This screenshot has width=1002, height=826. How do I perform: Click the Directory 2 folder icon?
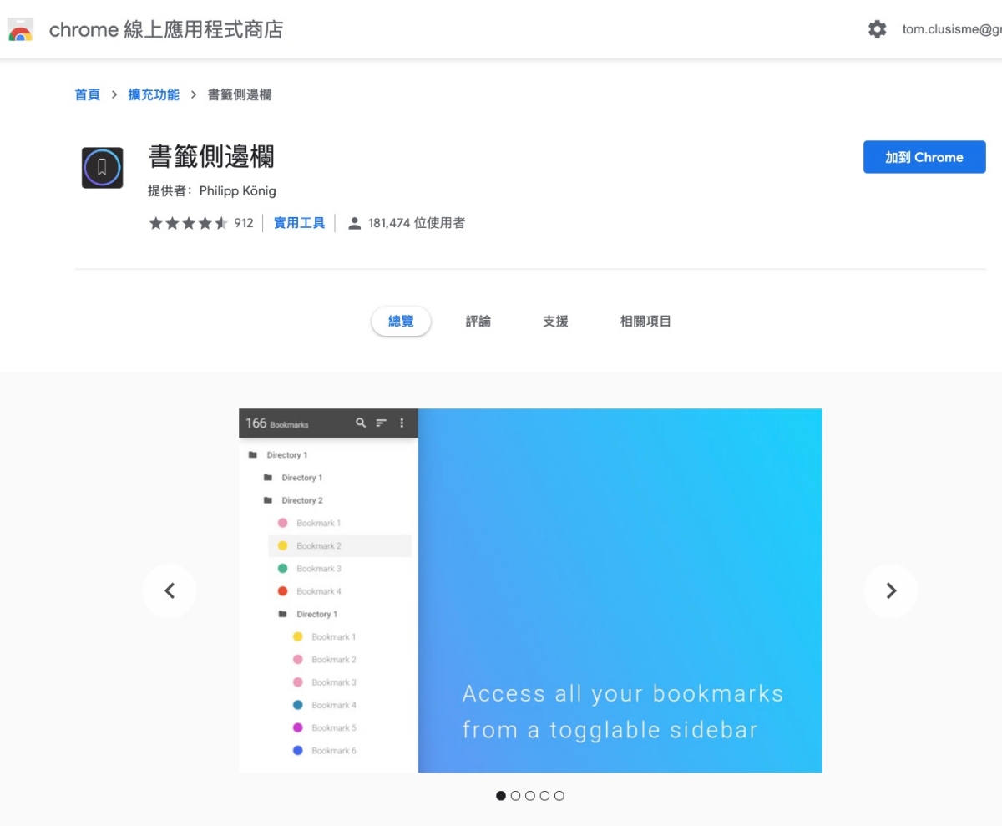pos(268,500)
